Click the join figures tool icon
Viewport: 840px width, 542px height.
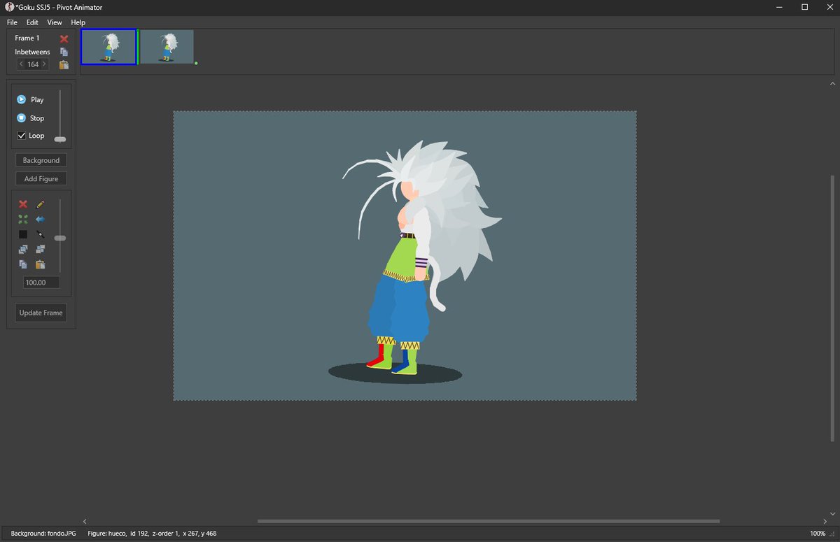point(40,234)
